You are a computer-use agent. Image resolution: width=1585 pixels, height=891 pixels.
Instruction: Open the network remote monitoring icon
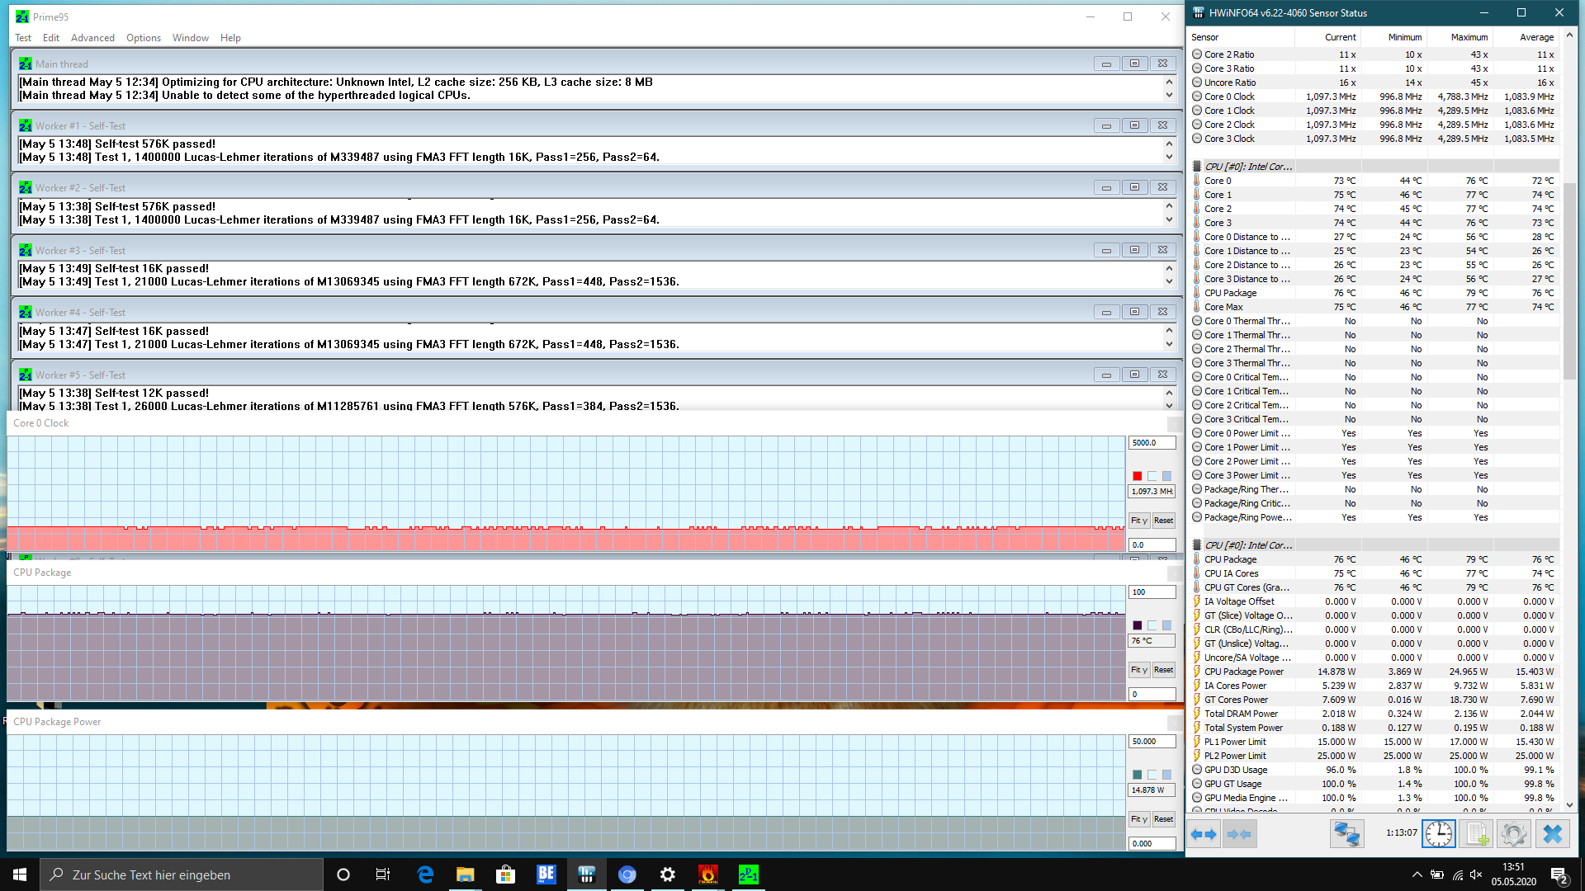click(1346, 834)
